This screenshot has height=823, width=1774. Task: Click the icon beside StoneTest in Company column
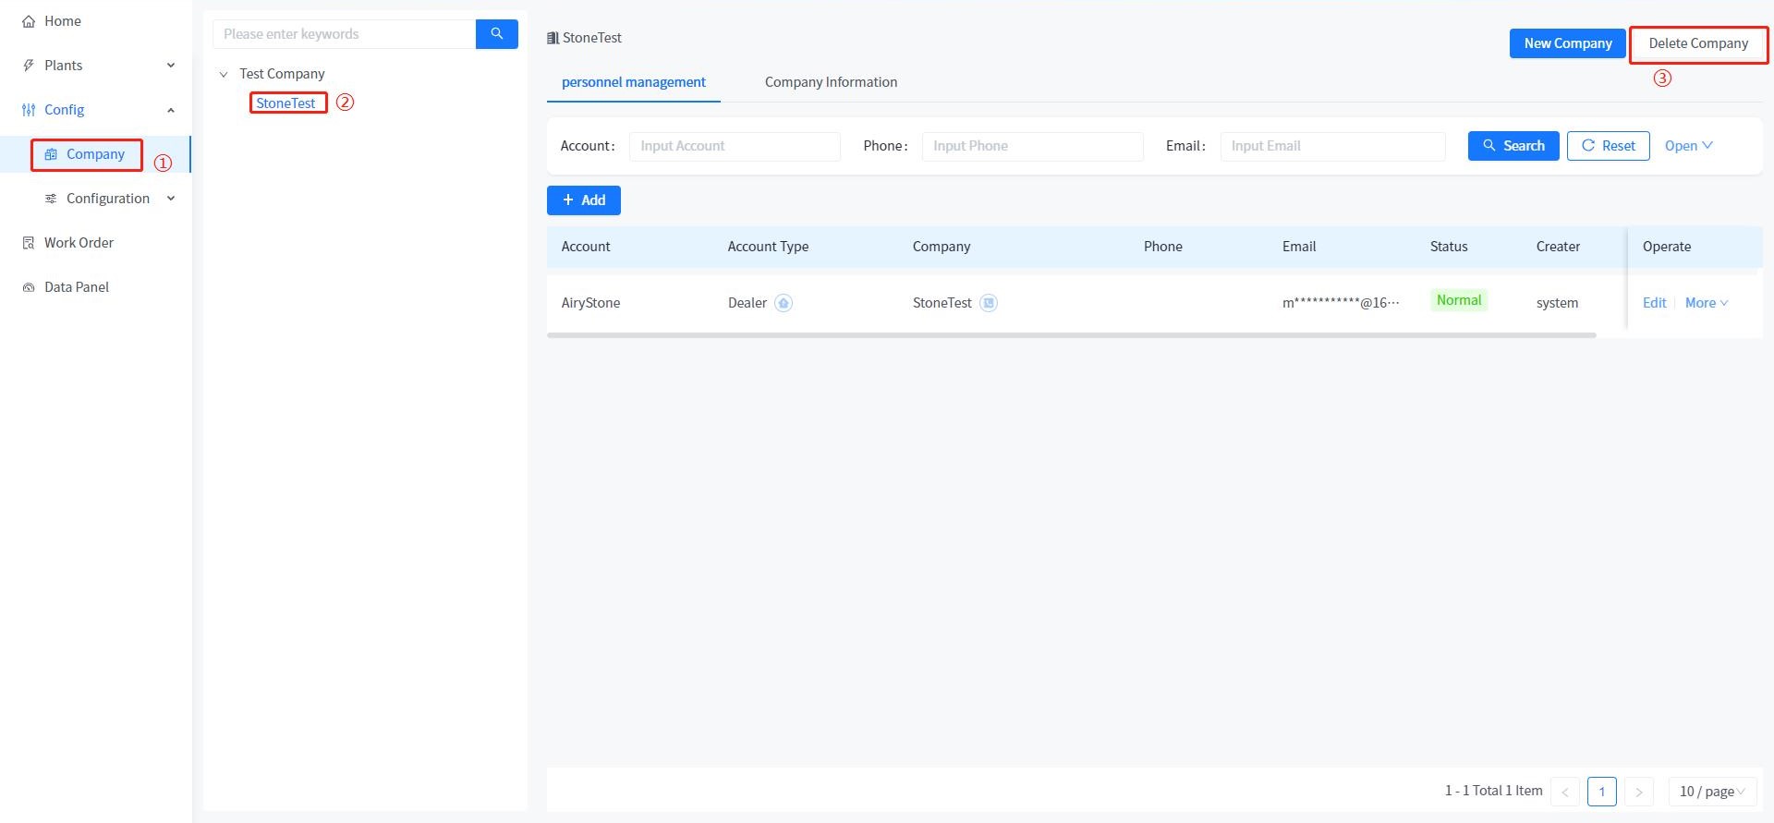[x=989, y=303]
